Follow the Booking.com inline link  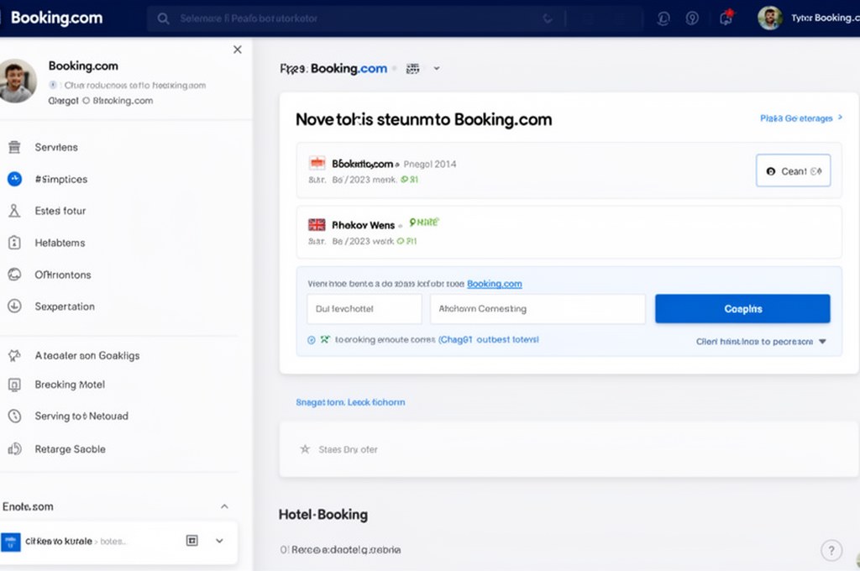pos(495,283)
